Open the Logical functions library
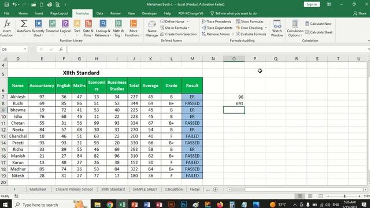This screenshot has height=208, width=370. coord(65,28)
